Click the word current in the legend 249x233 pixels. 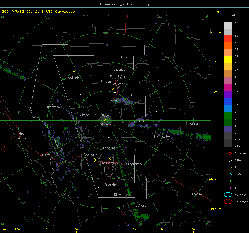point(240,195)
